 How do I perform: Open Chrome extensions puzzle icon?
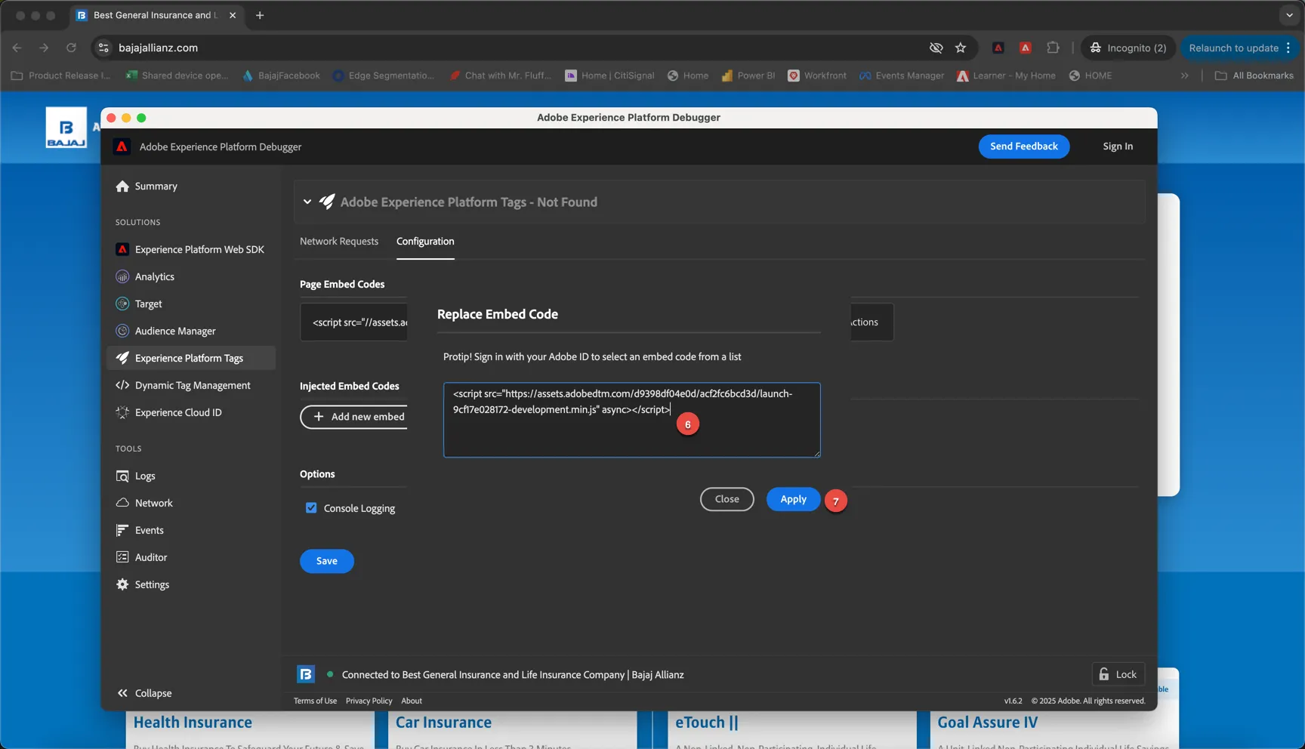(1053, 48)
